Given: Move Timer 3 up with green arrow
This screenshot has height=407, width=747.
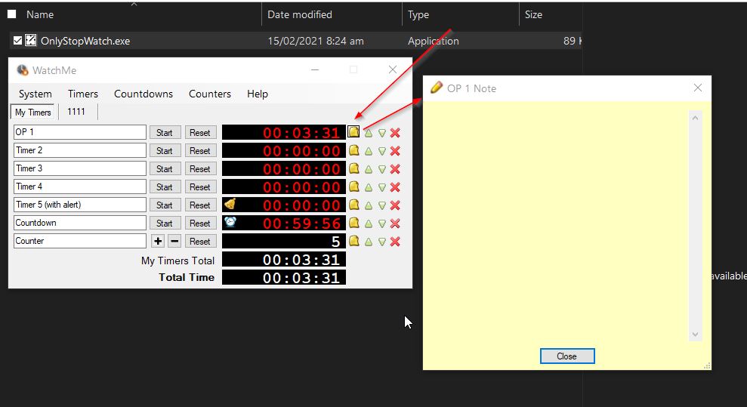Looking at the screenshot, I should tap(369, 169).
